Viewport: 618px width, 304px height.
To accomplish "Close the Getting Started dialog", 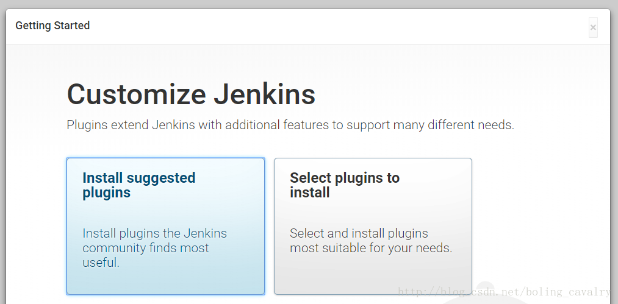I will 593,27.
